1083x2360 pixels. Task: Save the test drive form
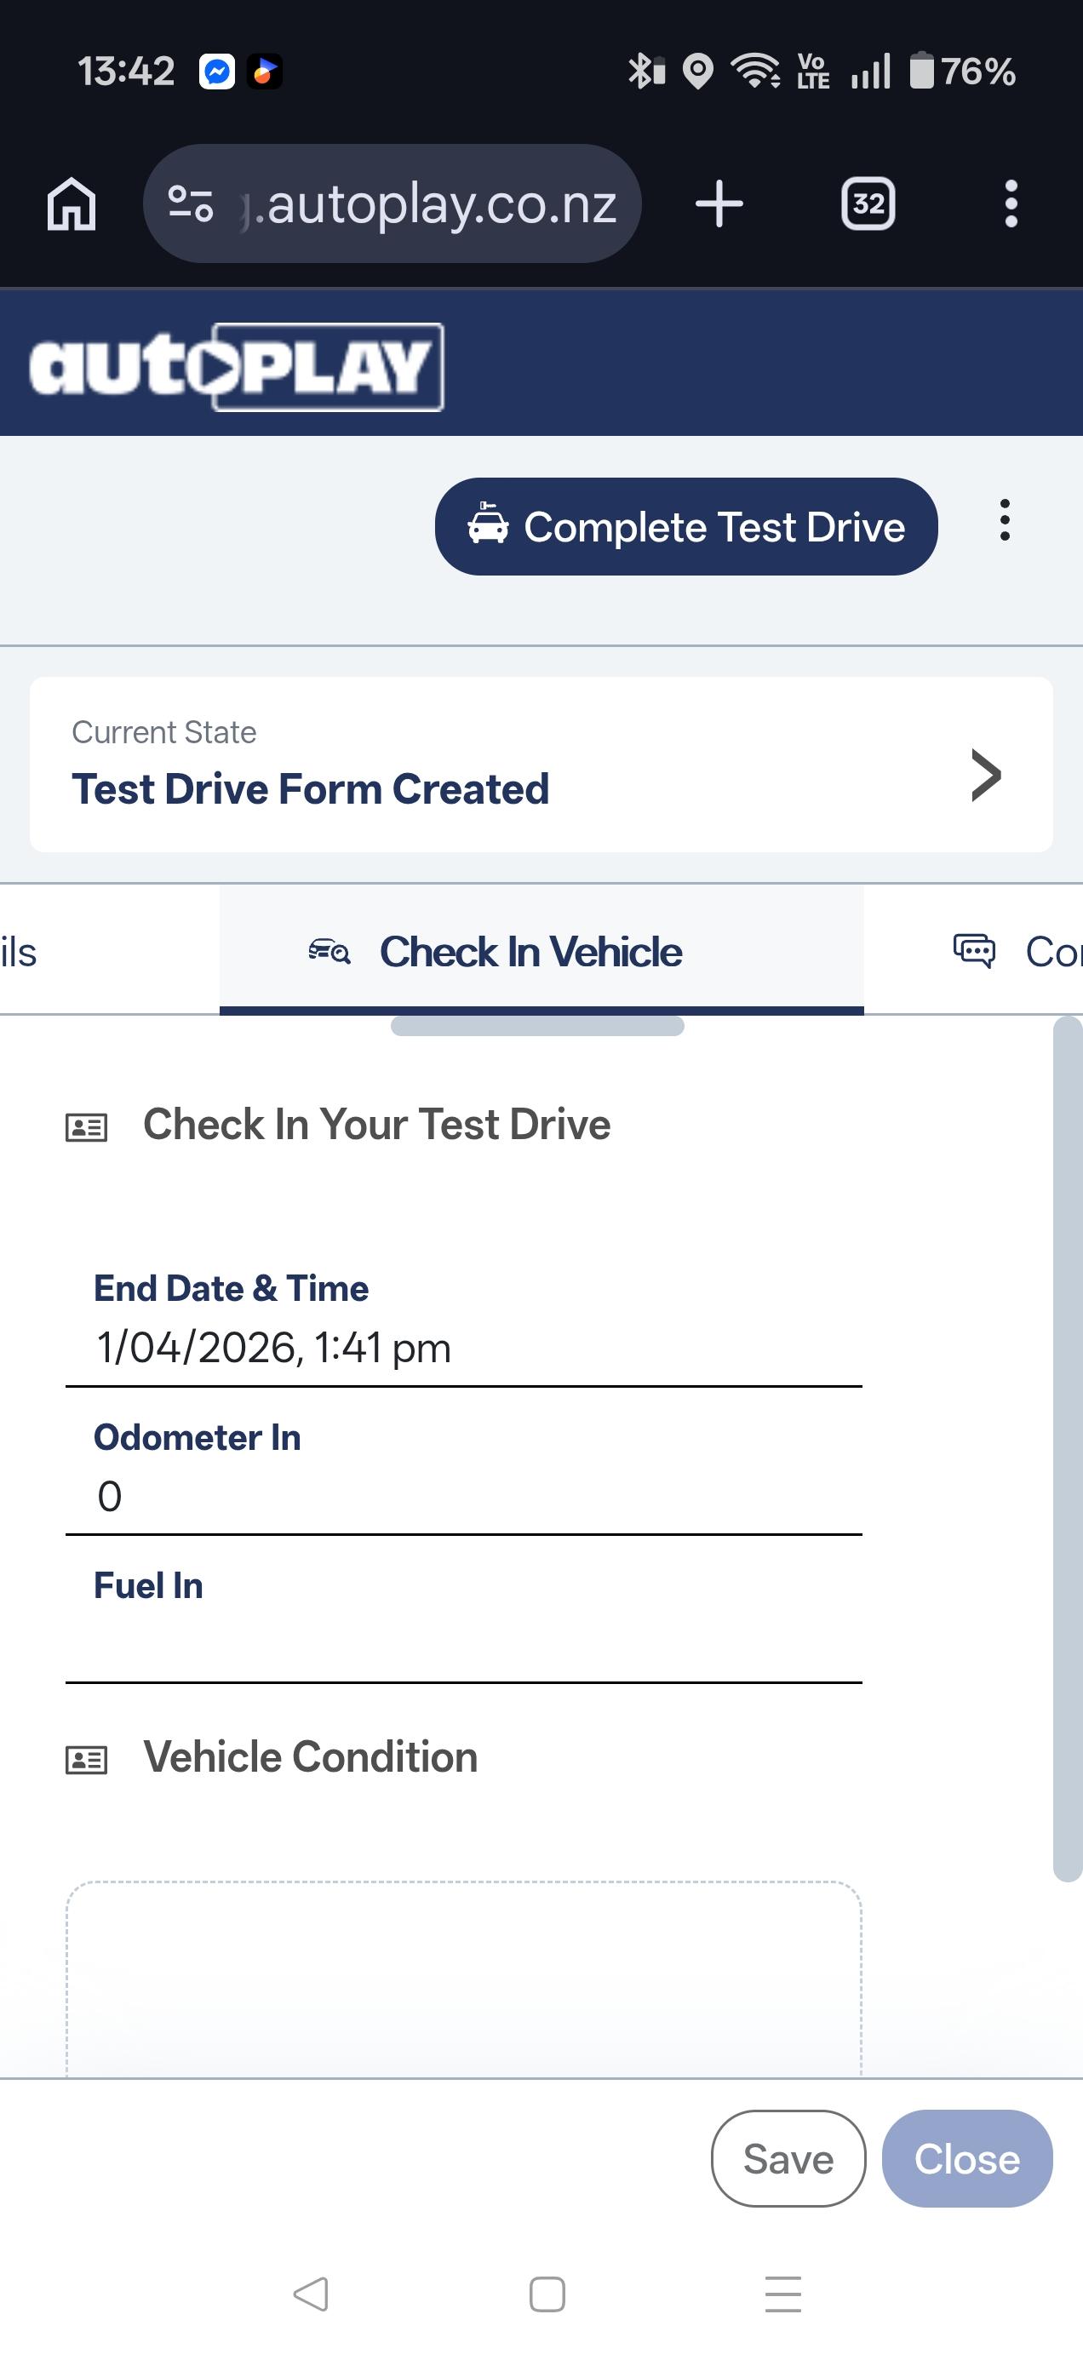[788, 2158]
